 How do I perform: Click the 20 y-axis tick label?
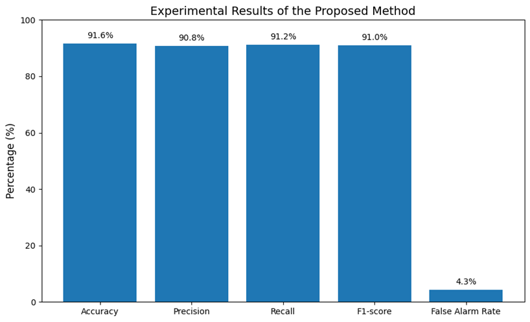[30, 246]
